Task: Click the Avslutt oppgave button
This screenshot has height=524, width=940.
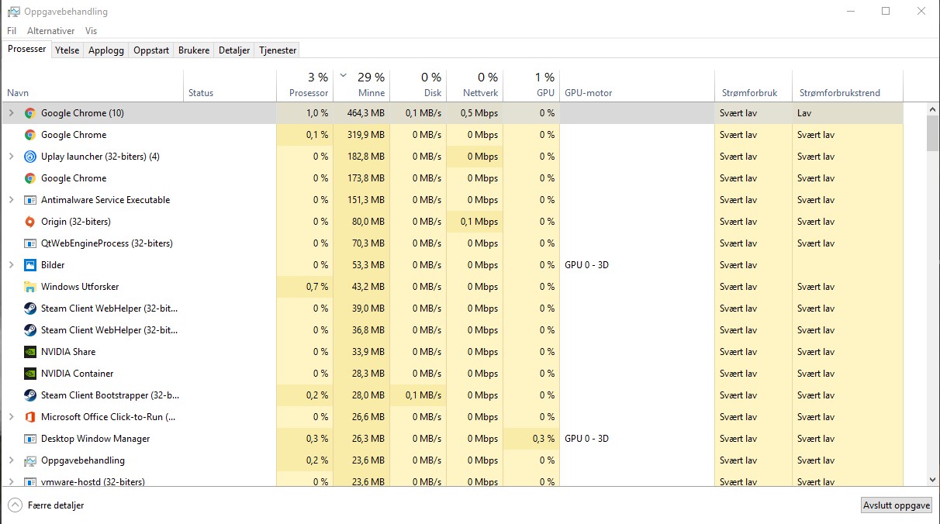Action: click(897, 505)
